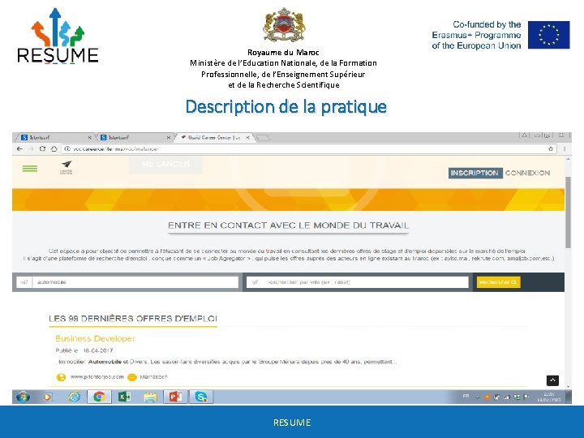Click the location icon beside Marrakech
This screenshot has width=584, height=438.
click(132, 377)
